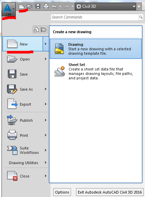Click the magnifier search icon
The image size is (145, 197).
coord(141,17)
